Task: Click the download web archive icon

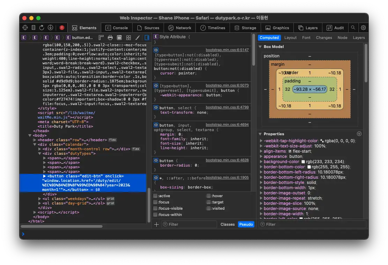Action: click(x=51, y=27)
